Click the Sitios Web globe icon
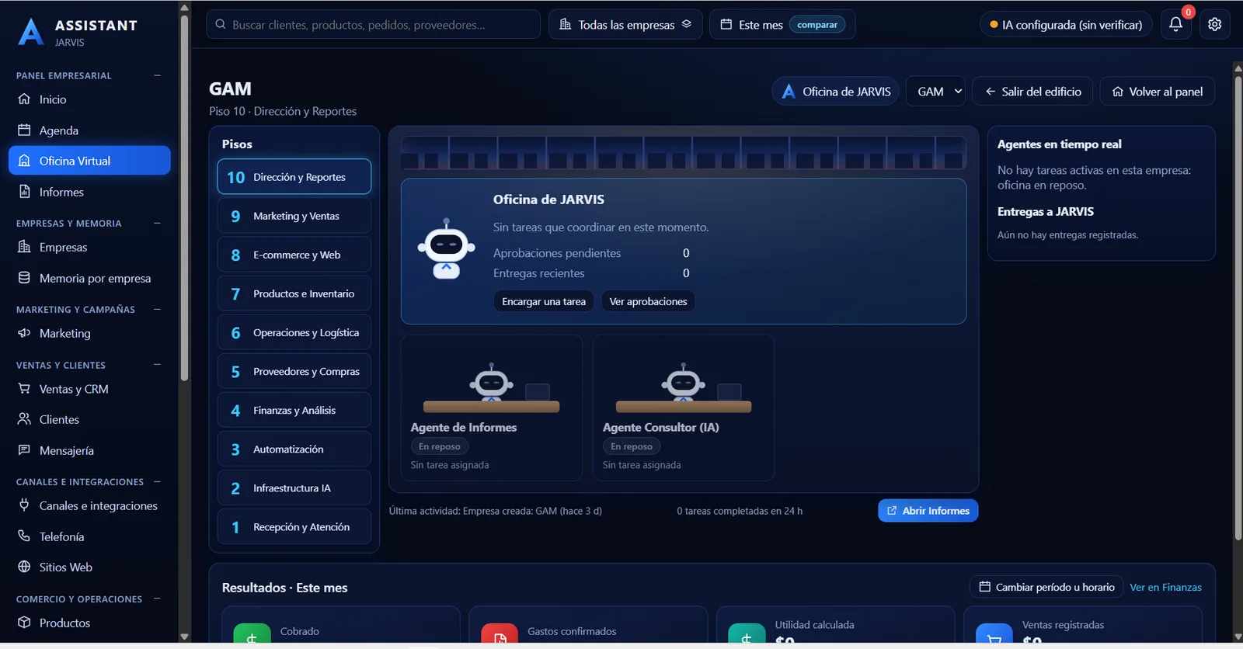Viewport: 1243px width, 649px height. [24, 567]
